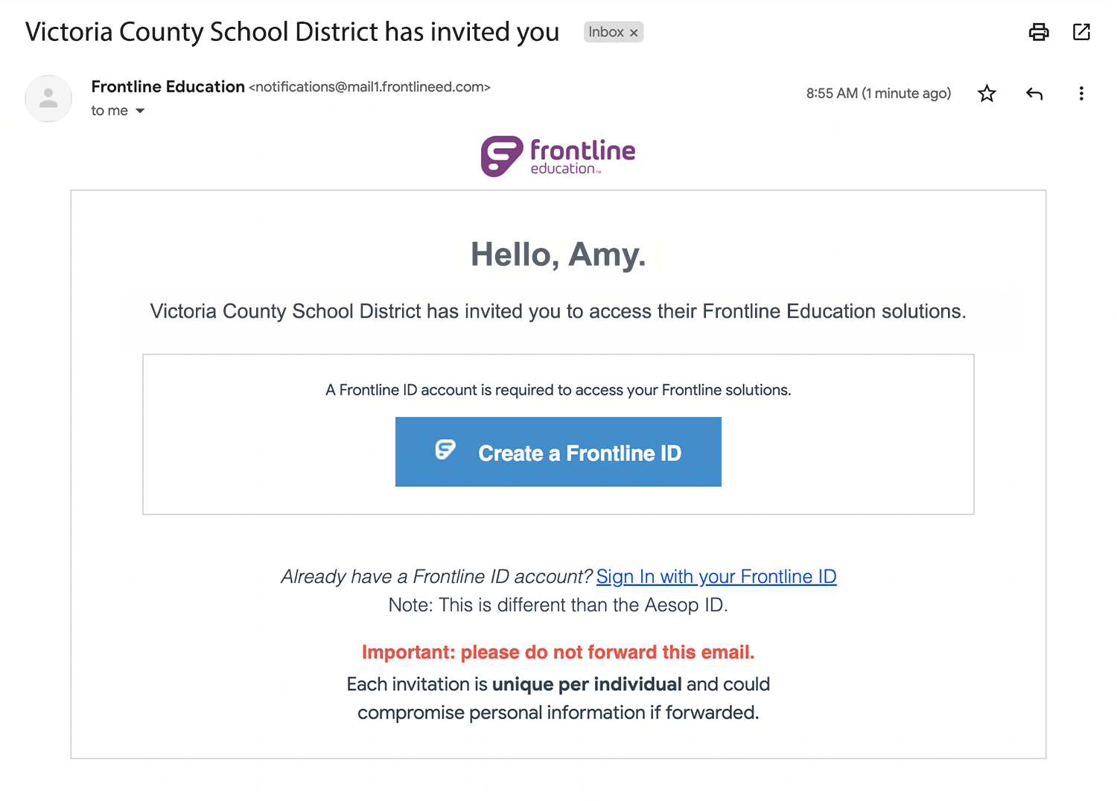Click the Create a Frontline ID button
The image size is (1117, 801).
tap(558, 452)
